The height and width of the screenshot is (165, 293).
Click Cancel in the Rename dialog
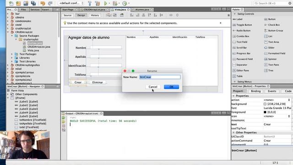[152, 87]
